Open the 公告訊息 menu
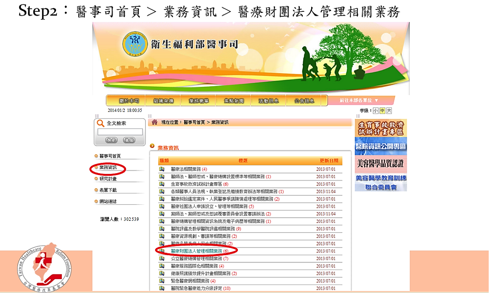Viewport: 489px width, 293px height. click(x=304, y=101)
